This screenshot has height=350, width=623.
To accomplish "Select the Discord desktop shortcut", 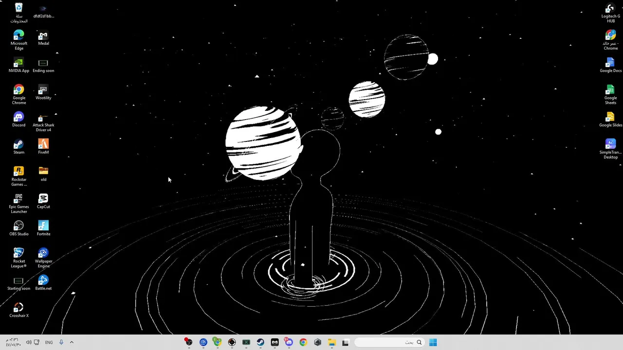I will point(18,120).
